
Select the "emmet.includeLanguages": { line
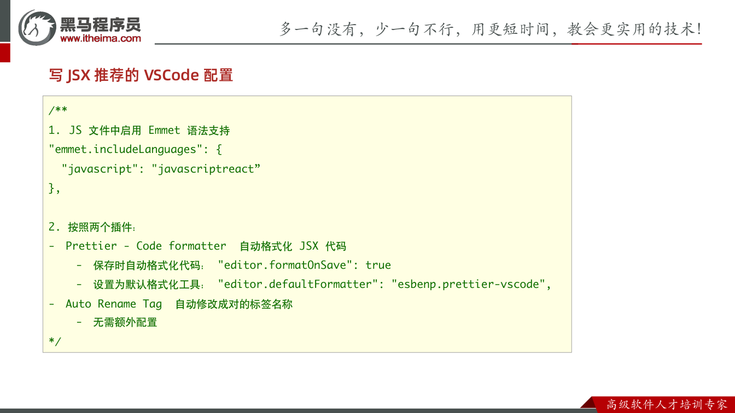(x=135, y=150)
